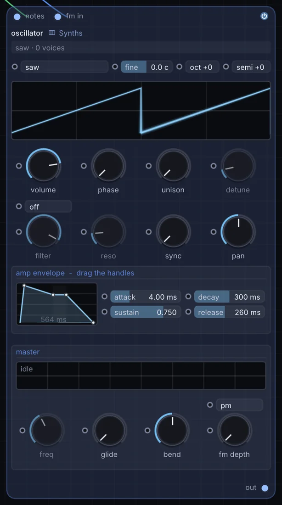The width and height of the screenshot is (282, 505).
Task: Click the pan knob
Action: point(238,231)
